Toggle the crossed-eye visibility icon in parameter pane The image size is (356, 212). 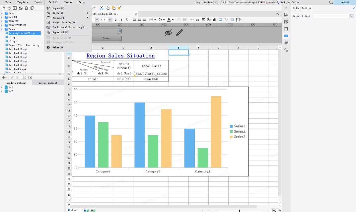tap(168, 33)
